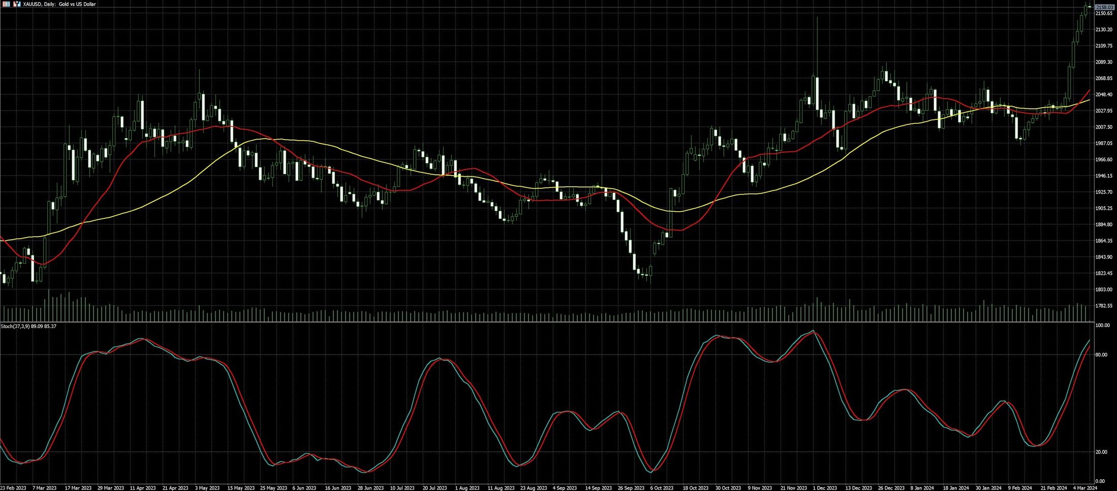The image size is (1117, 491).
Task: Select the 3 May 2023 date label
Action: pyautogui.click(x=207, y=488)
